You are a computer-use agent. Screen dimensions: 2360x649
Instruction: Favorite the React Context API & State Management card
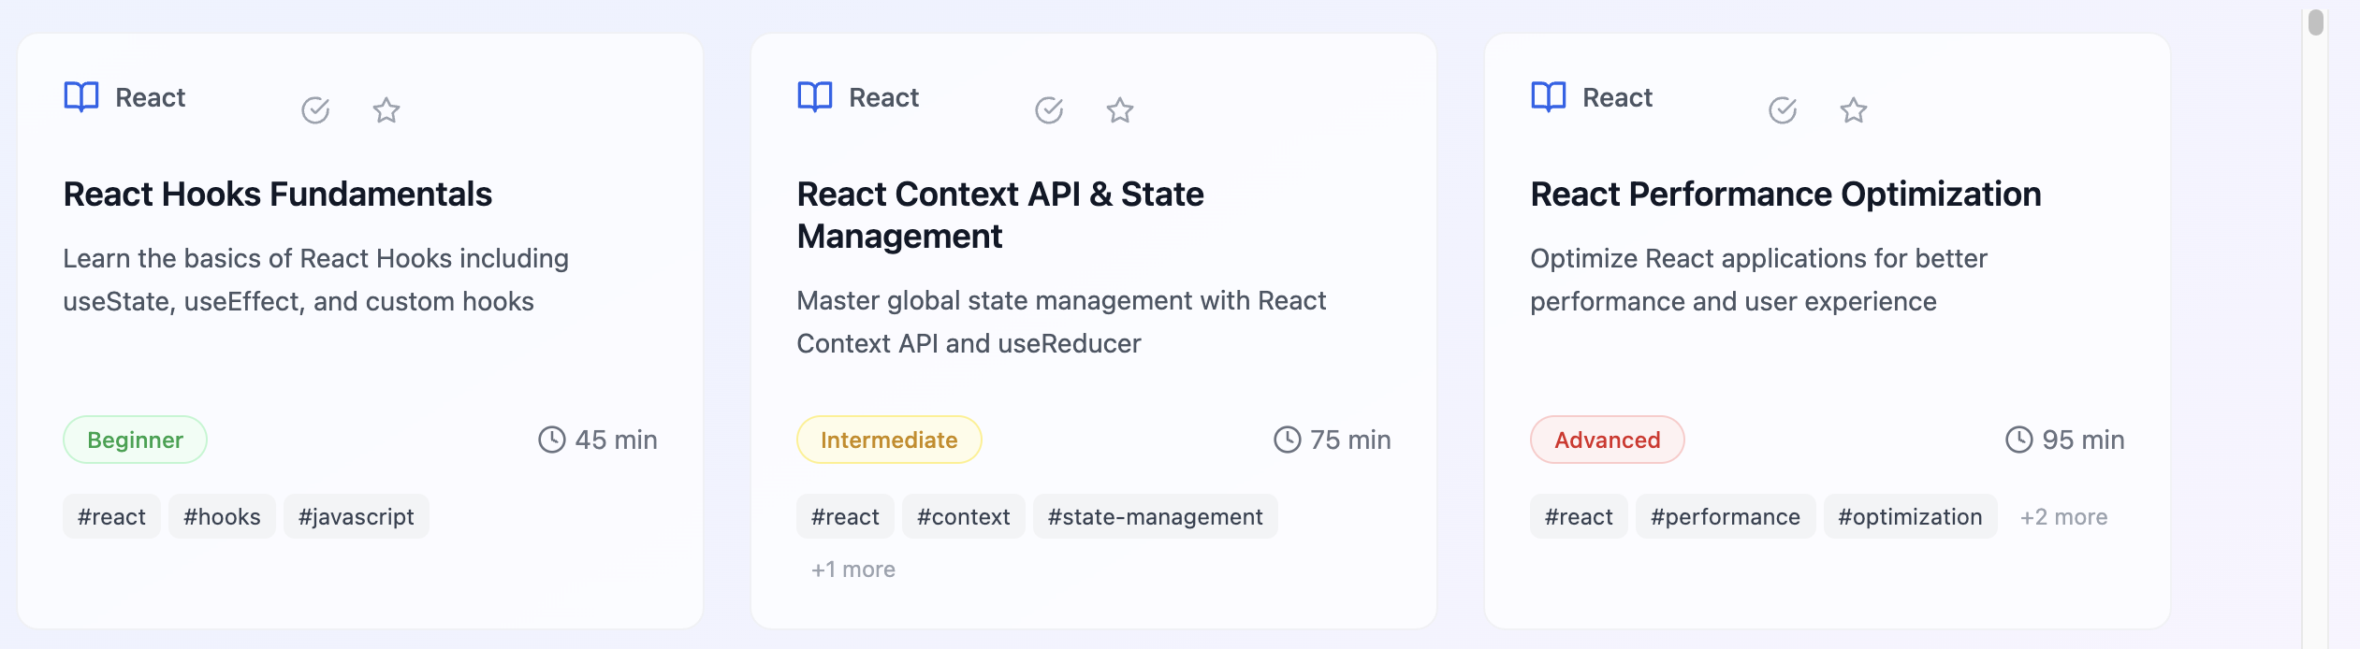pyautogui.click(x=1120, y=110)
